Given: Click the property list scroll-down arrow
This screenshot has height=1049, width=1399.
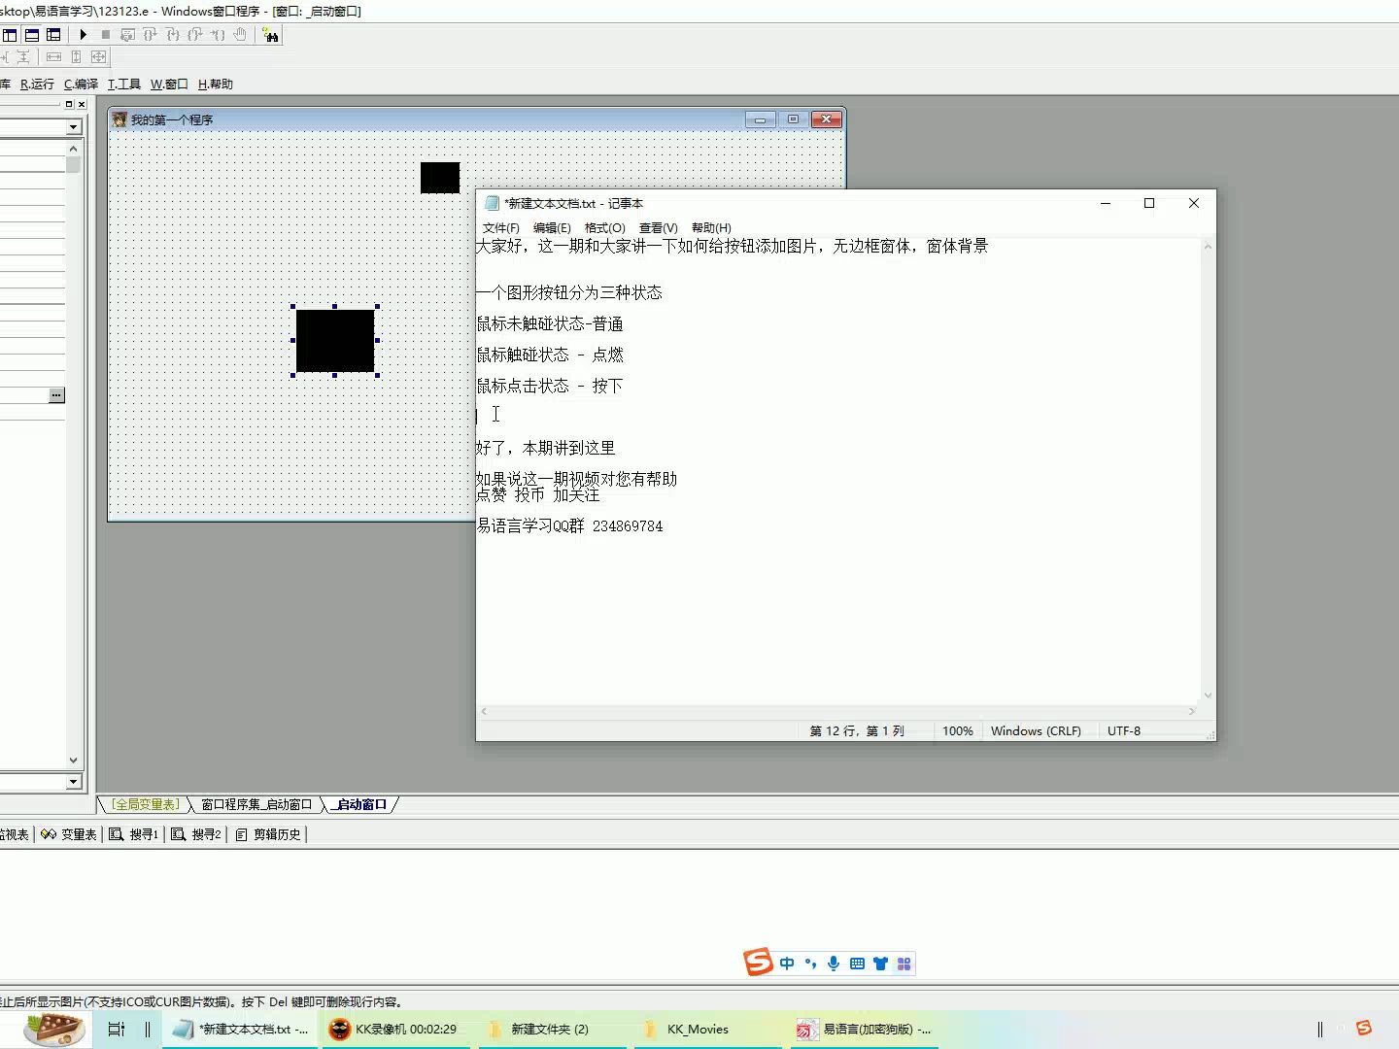Looking at the screenshot, I should tap(74, 761).
